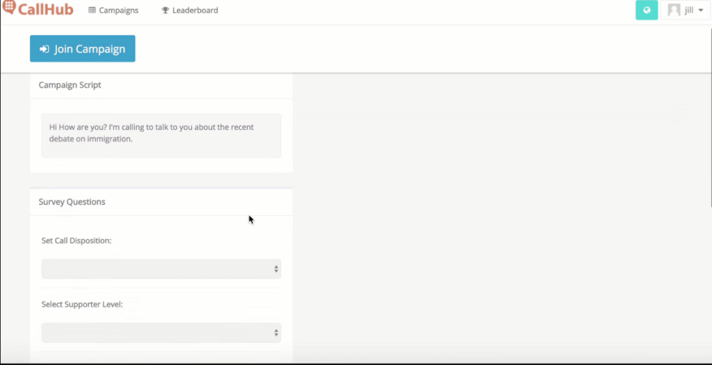712x365 pixels.
Task: Open the Leaderboard page
Action: click(x=190, y=10)
